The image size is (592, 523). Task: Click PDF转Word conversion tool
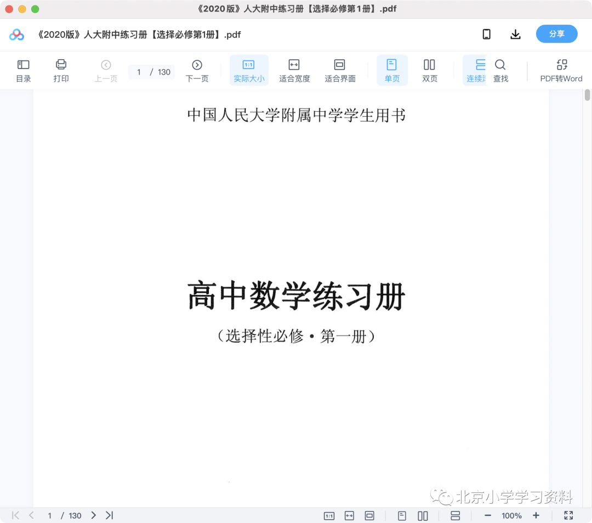[x=561, y=71]
